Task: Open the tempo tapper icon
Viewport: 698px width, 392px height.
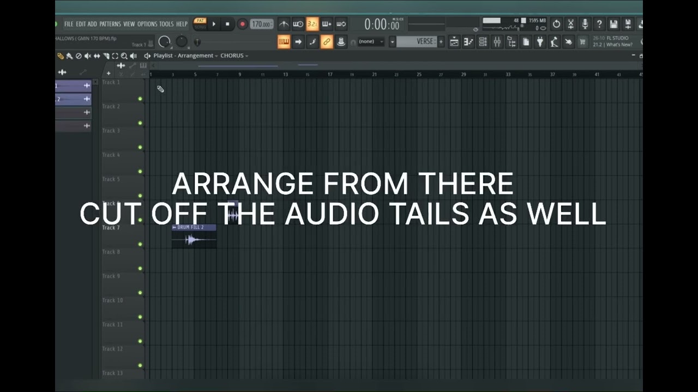Action: 554,41
